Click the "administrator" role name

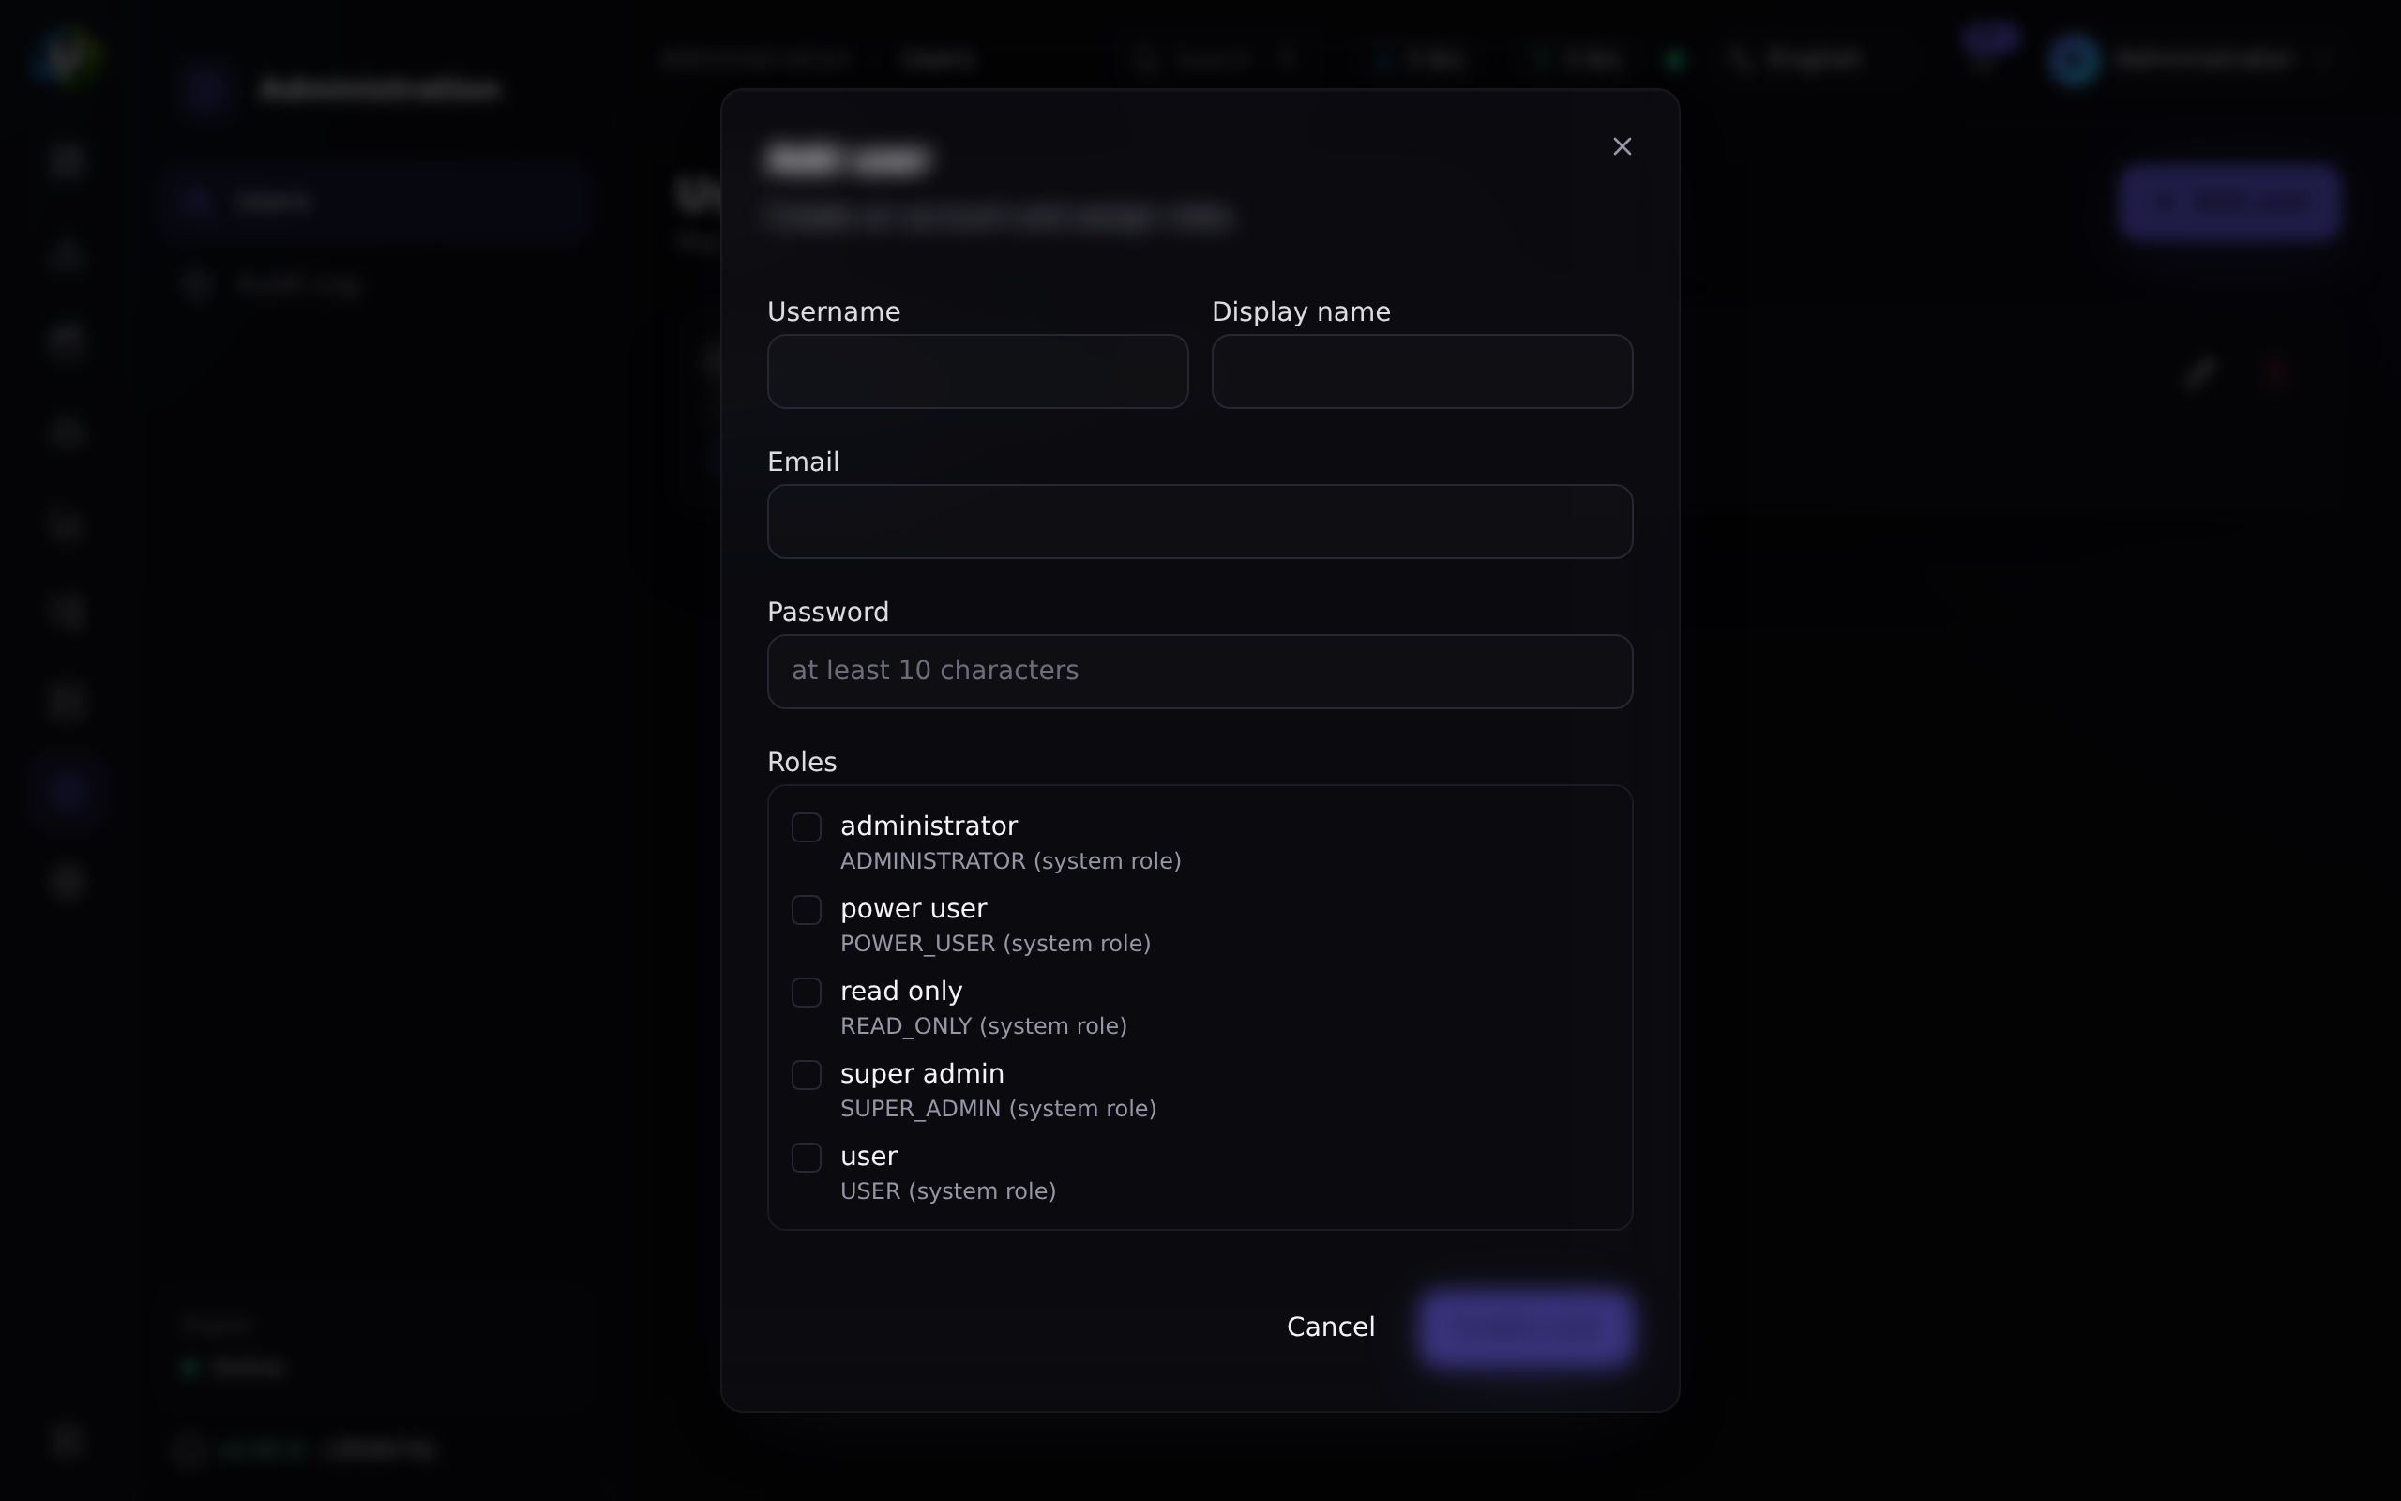pyautogui.click(x=929, y=826)
